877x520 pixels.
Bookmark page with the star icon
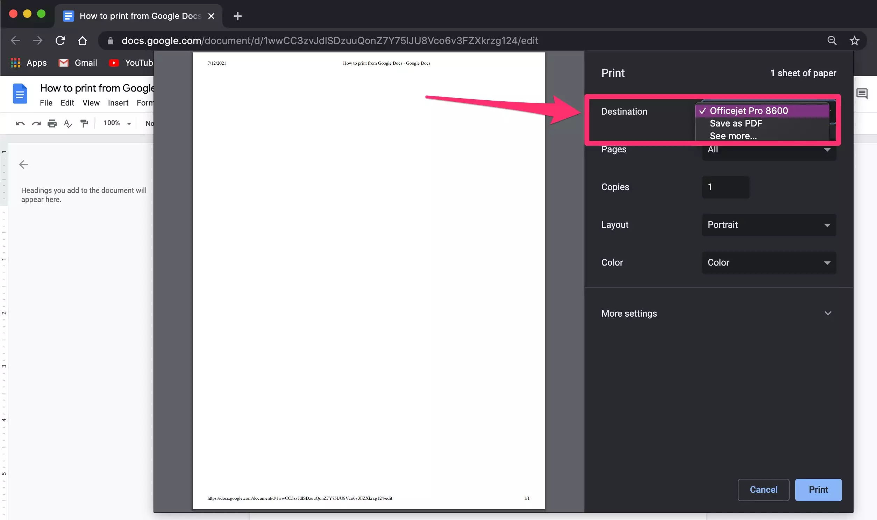(854, 41)
